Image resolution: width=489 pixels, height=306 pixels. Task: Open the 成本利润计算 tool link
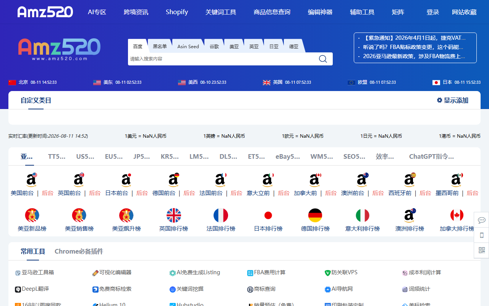tap(421, 272)
